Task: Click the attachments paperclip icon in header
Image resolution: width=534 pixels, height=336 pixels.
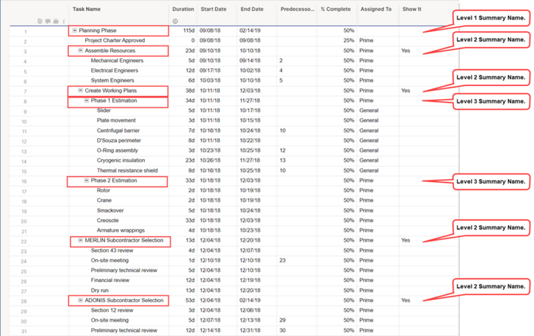Action: tap(40, 21)
